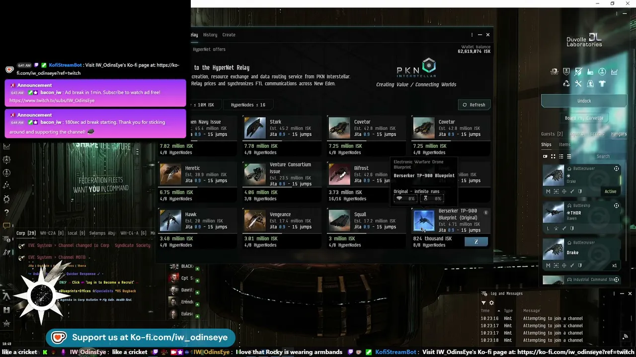Viewport: 636px width, 357px height.
Task: Toggle the HyperNodes ≤ 16 filter
Action: (248, 105)
